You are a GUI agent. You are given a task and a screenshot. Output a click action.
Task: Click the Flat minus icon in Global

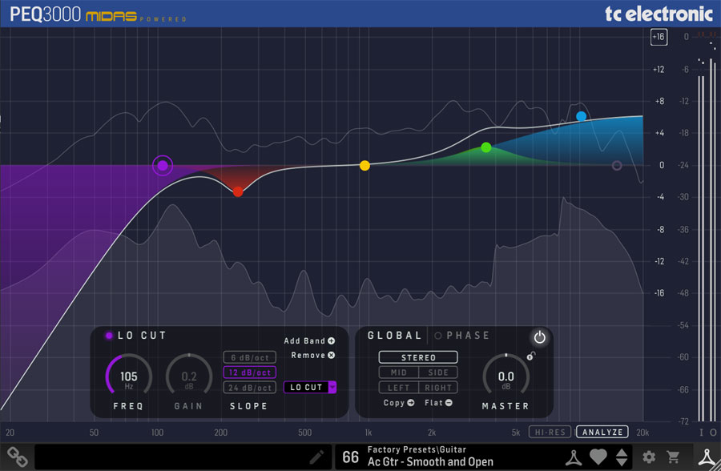tap(449, 402)
